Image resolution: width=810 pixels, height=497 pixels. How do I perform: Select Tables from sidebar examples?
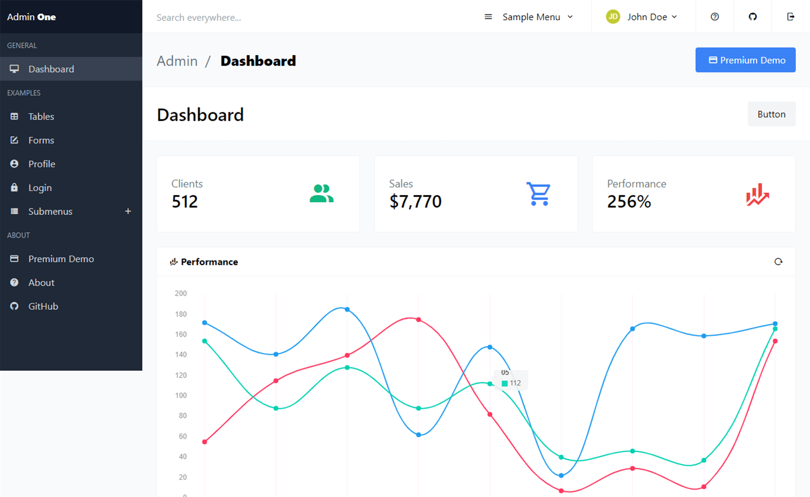point(40,116)
